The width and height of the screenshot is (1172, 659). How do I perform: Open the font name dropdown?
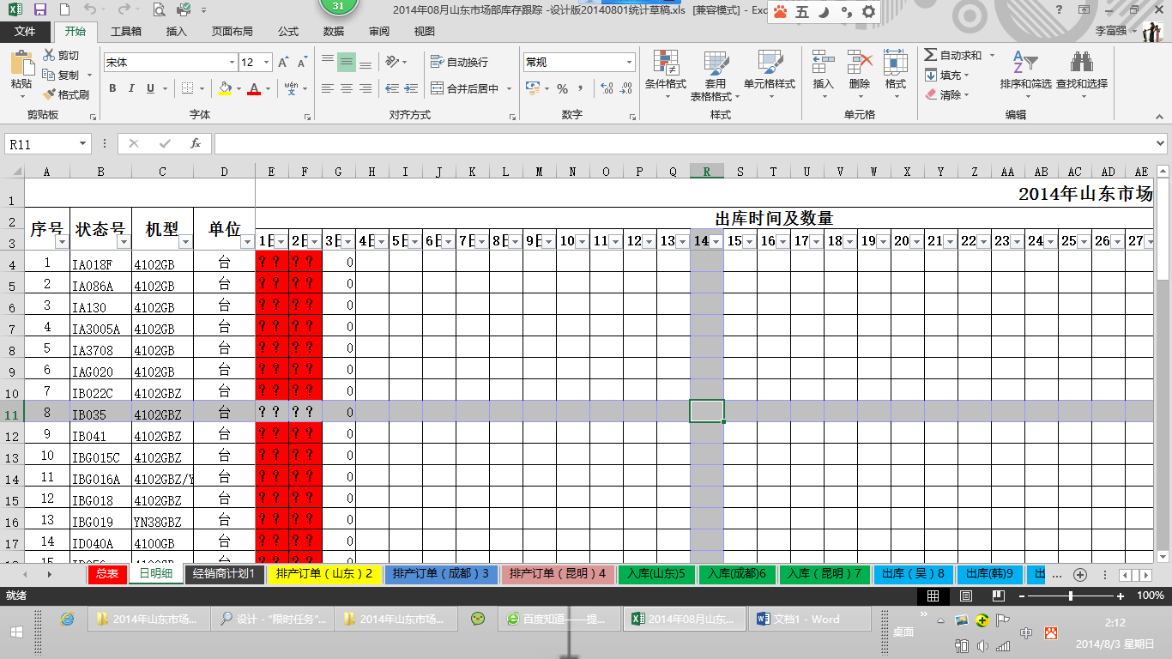(x=232, y=63)
